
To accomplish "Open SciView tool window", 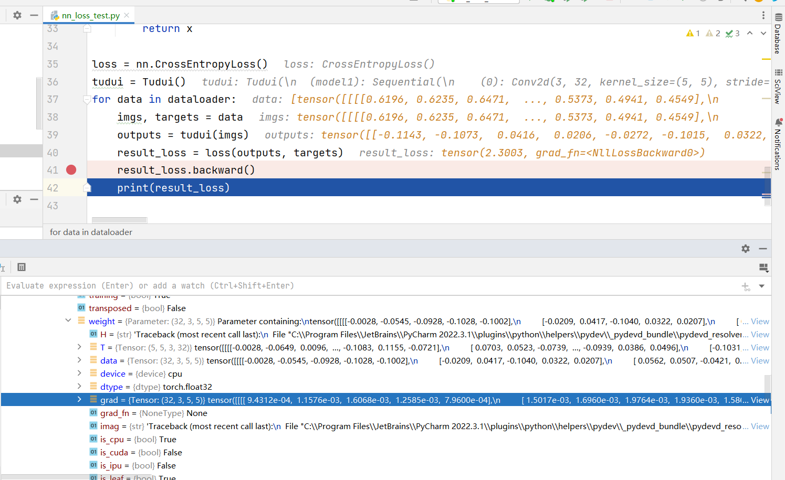I will 778,87.
